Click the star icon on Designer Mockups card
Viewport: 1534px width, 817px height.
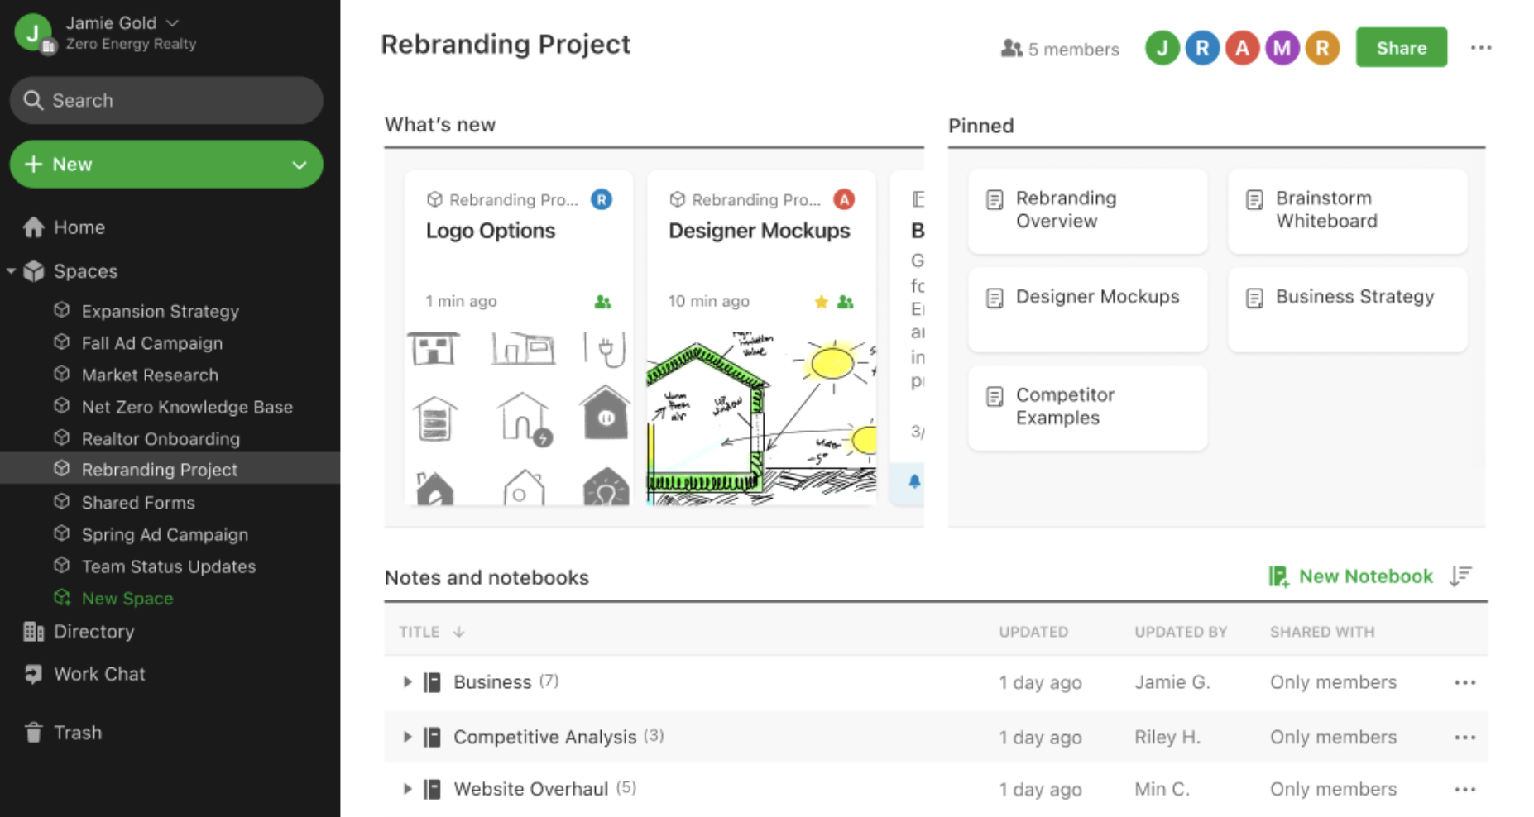point(821,302)
